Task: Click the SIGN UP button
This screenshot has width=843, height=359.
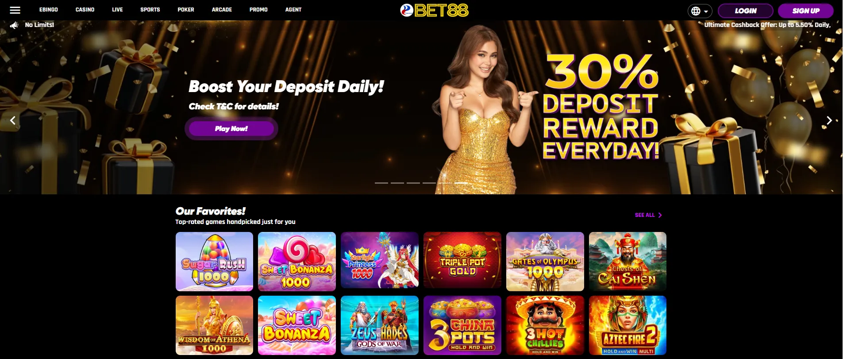Action: (x=806, y=11)
